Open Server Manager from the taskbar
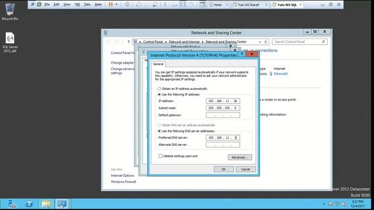 click(12, 204)
